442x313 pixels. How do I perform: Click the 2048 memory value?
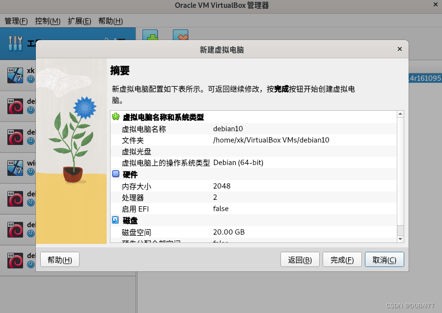(x=221, y=186)
